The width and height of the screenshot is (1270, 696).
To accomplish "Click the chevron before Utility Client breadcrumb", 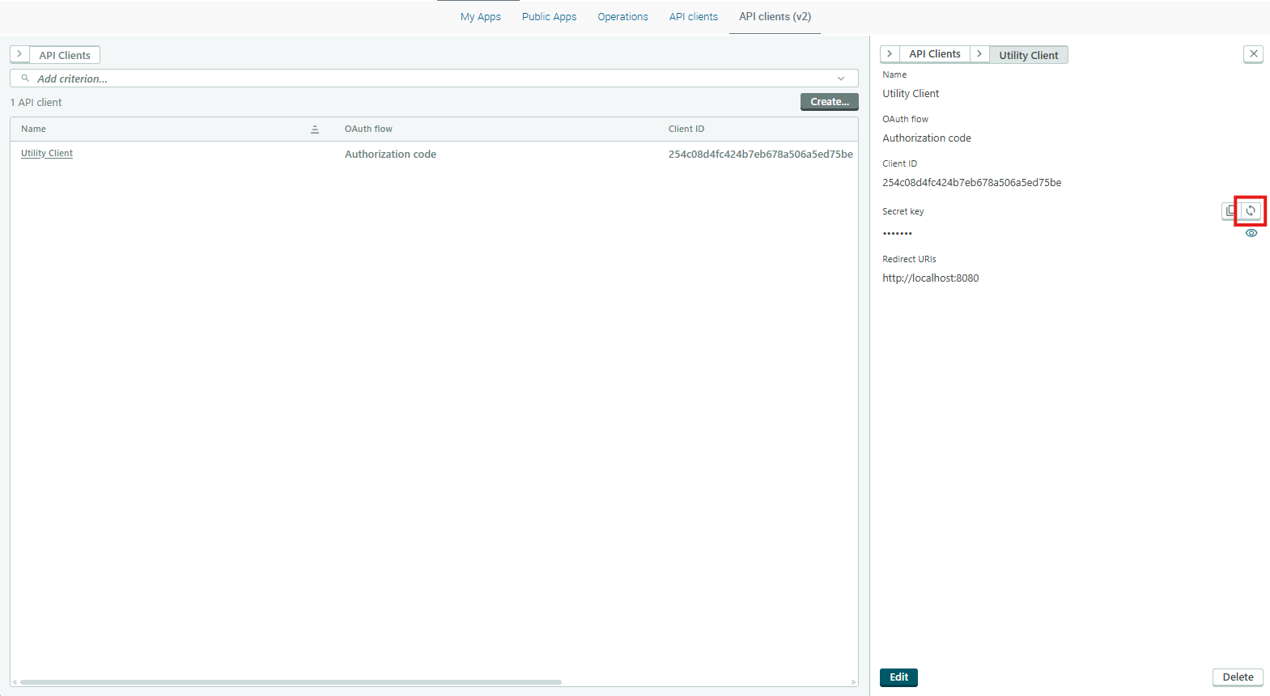I will (x=979, y=54).
